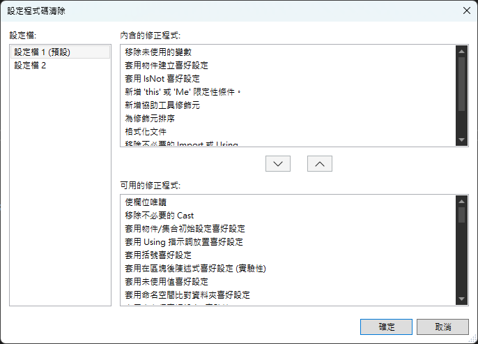Viewport: 478px width, 344px height.
Task: Select 新增協助工具修飾元 entry
Action: (162, 105)
